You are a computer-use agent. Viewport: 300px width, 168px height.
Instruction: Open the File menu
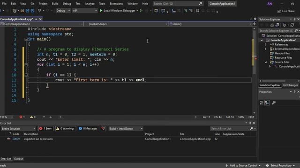point(4,4)
